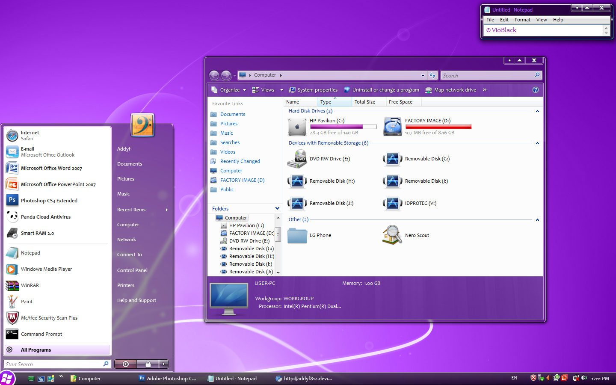Click the Windows Start orb
The image size is (616, 385).
[6, 378]
